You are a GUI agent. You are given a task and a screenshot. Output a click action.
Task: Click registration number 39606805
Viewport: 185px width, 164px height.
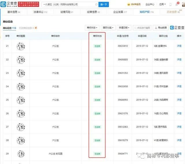pyautogui.click(x=123, y=59)
